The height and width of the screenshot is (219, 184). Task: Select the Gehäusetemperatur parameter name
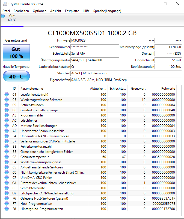pos(35,157)
